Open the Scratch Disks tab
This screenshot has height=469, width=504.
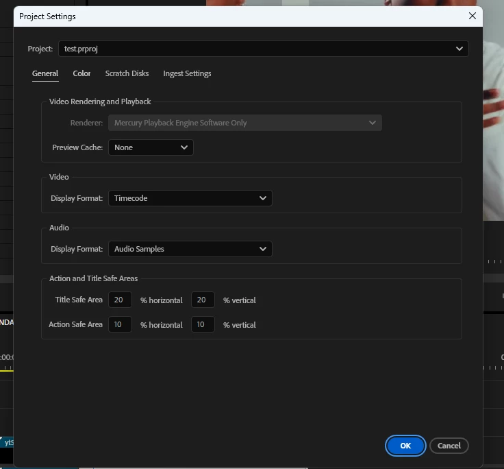(127, 74)
